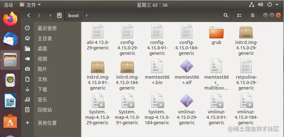This screenshot has width=284, height=137.
Task: Launch LibreOffice Writer from the dock
Action: [10, 101]
